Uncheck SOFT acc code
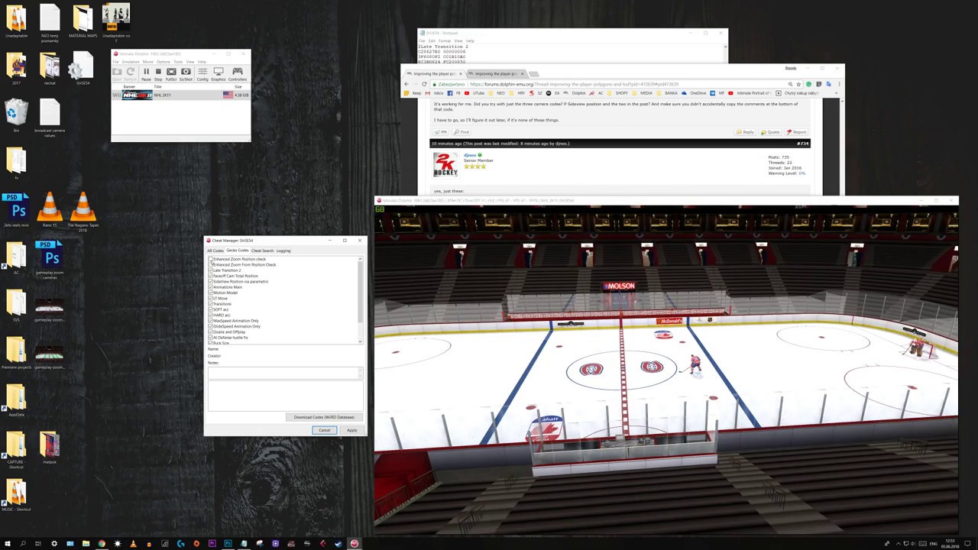 211,309
